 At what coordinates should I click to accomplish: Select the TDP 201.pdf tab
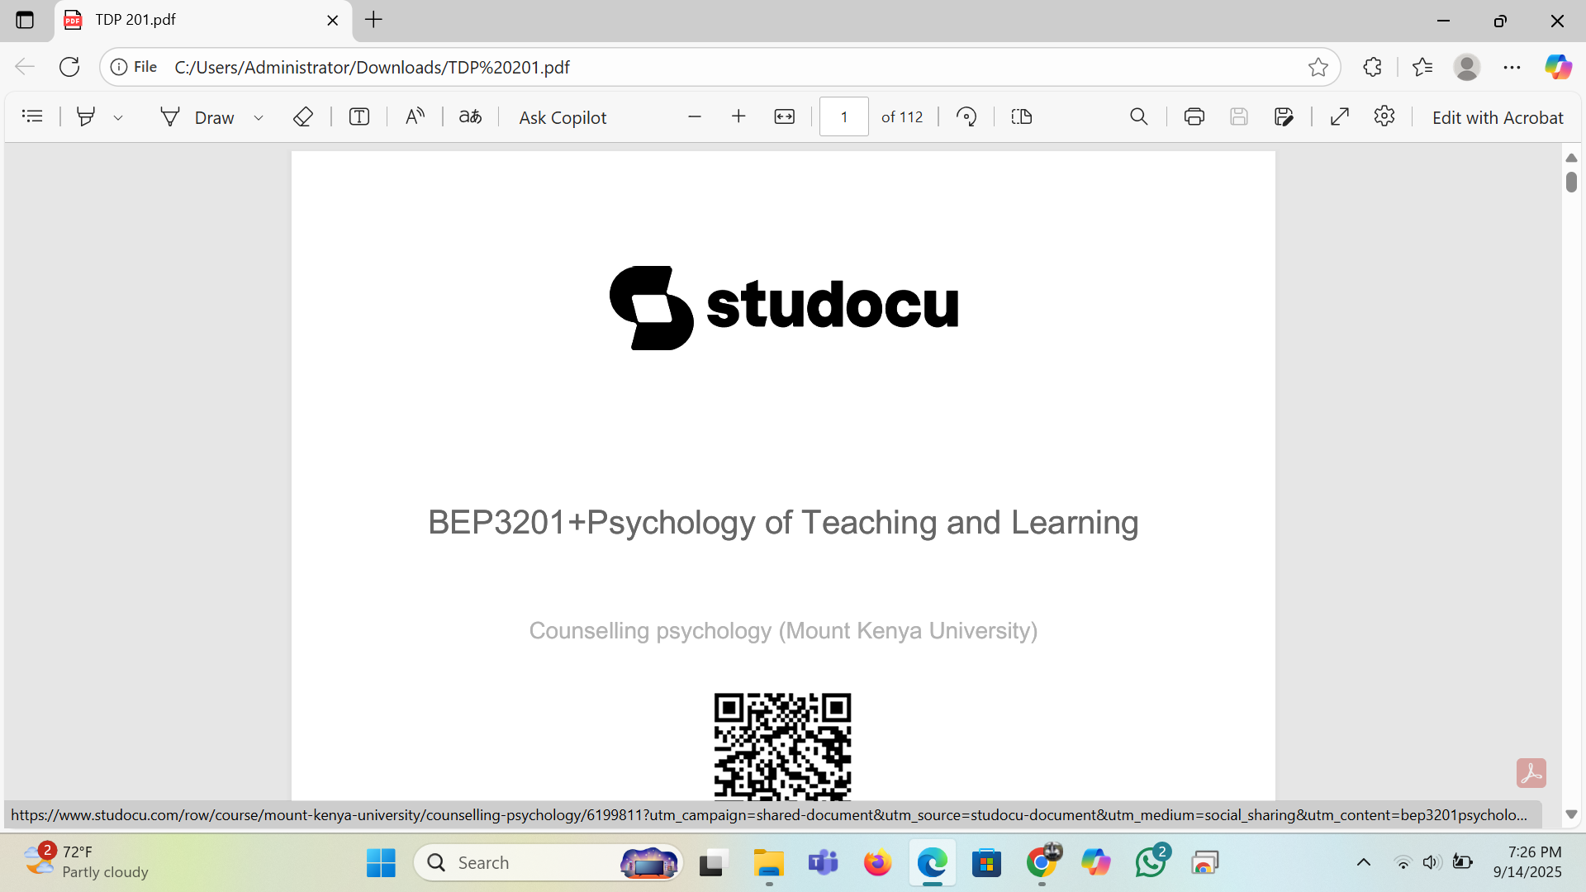[x=190, y=20]
